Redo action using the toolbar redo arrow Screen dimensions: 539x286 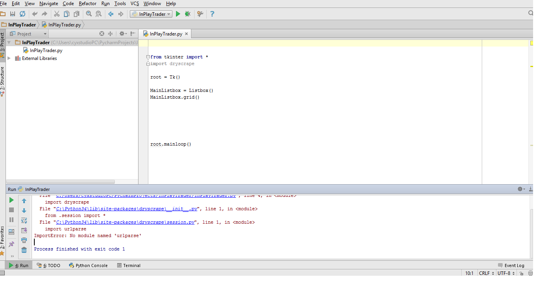click(x=45, y=14)
